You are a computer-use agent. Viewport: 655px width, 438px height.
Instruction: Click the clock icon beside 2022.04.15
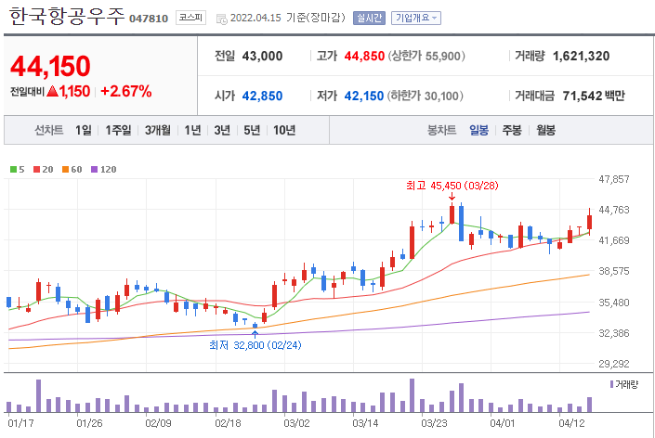pos(222,19)
